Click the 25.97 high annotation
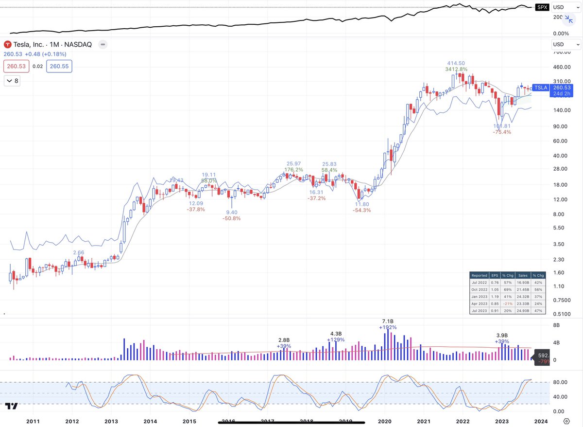 click(294, 164)
